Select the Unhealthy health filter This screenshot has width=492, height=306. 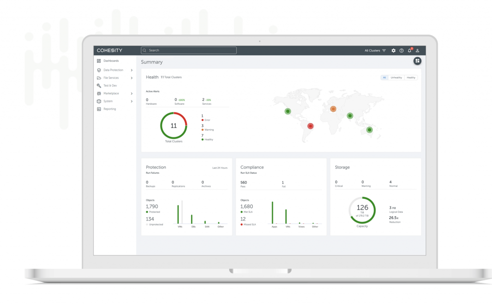[x=396, y=77]
